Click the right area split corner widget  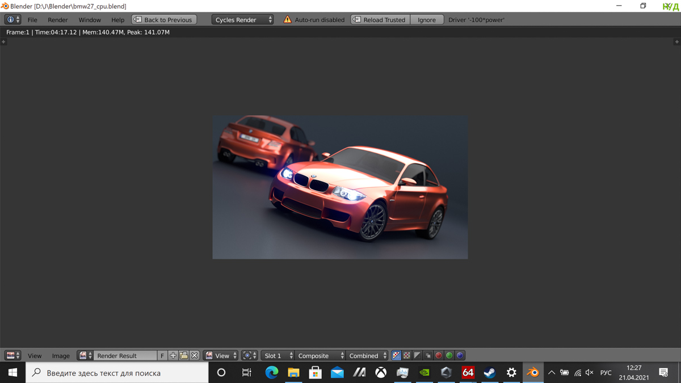point(676,41)
